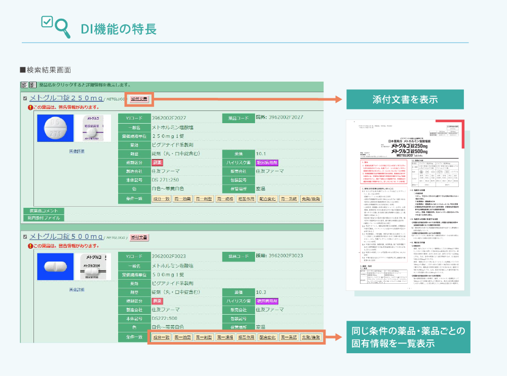507x376 pixels.
Task: Select the 医薬品コメント row label
Action: 44,211
